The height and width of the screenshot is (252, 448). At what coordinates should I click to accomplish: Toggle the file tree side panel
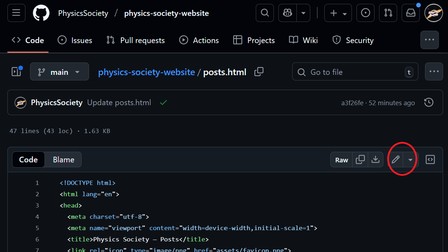[16, 71]
